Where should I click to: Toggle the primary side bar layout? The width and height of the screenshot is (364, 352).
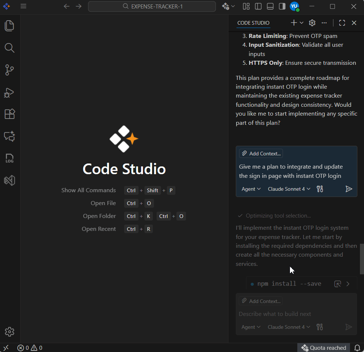tap(258, 6)
